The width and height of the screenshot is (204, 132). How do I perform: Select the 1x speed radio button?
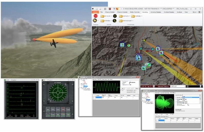156,114
